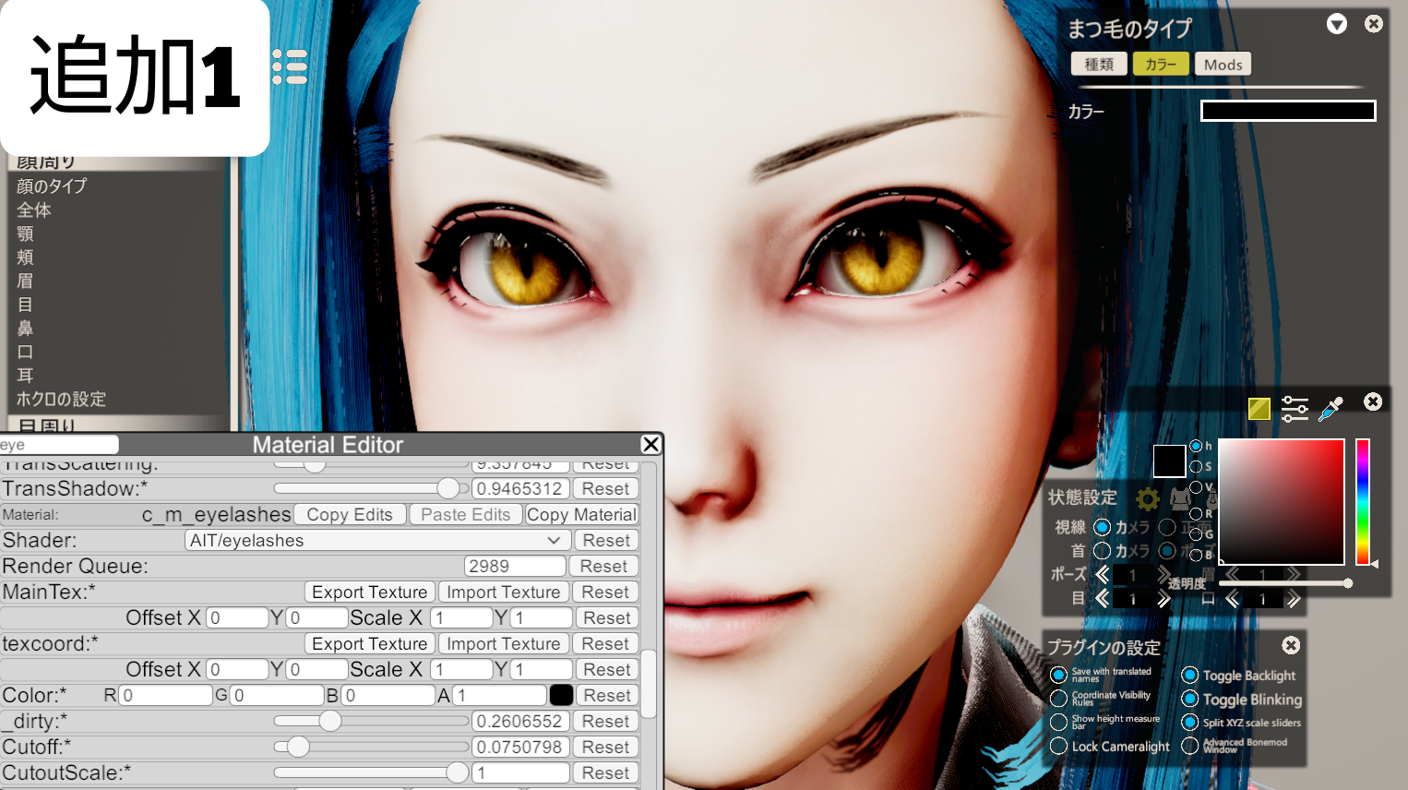Screen dimensions: 1408x790
Task: Click the Color R value field
Action: tap(166, 696)
